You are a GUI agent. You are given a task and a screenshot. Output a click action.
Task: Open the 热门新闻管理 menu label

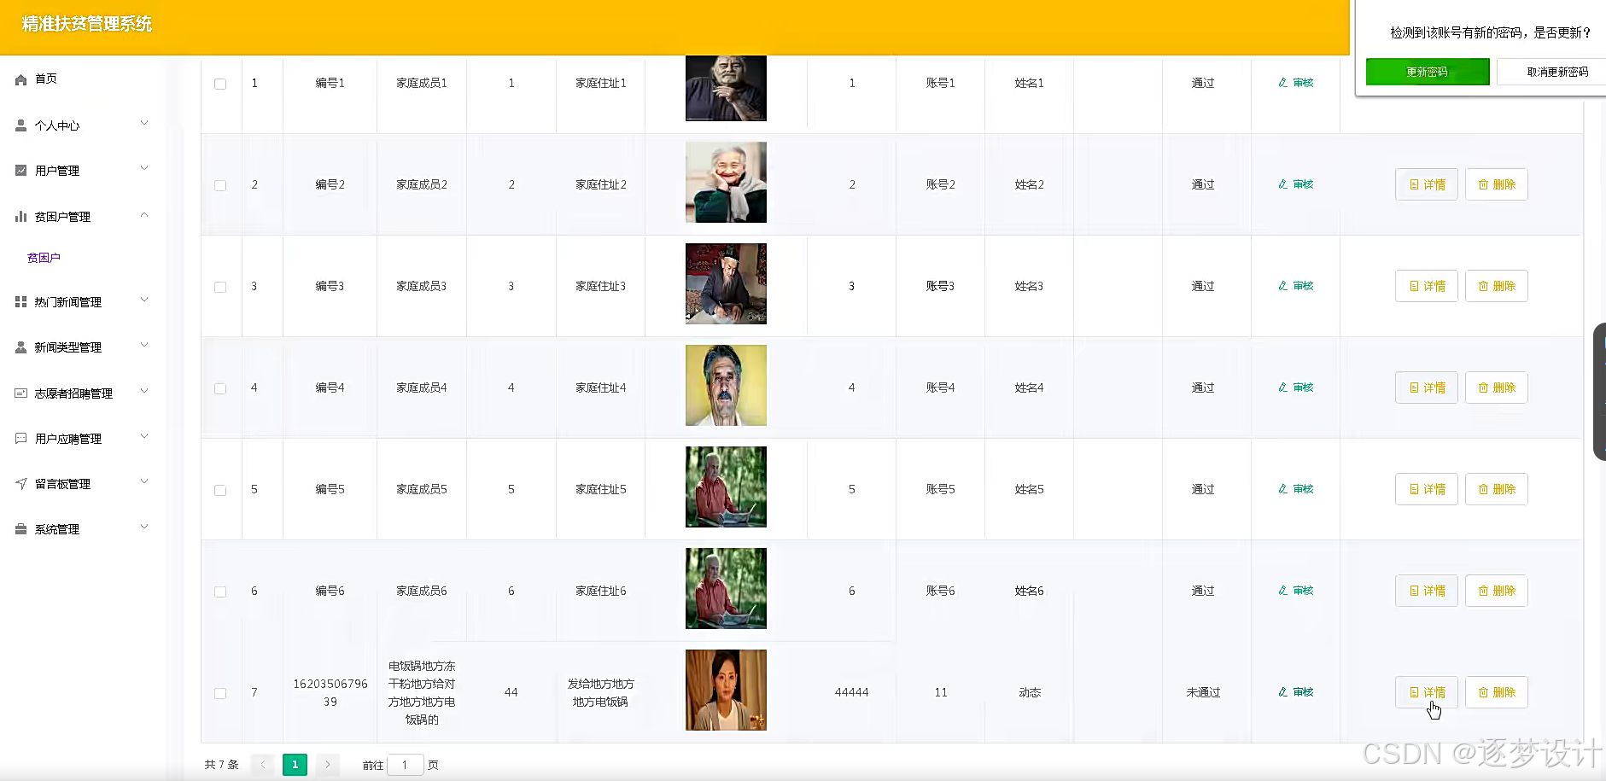68,302
